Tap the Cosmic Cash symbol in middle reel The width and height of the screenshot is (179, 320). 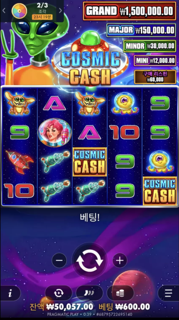(90, 162)
